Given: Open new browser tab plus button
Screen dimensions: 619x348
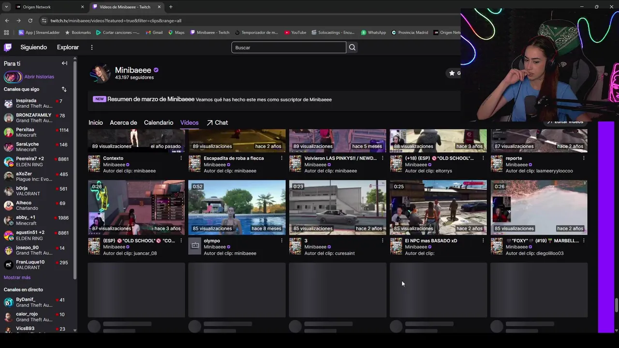Looking at the screenshot, I should (171, 7).
